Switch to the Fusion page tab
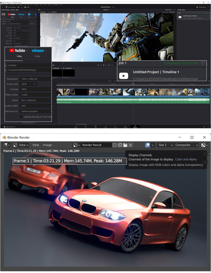 click(105, 126)
